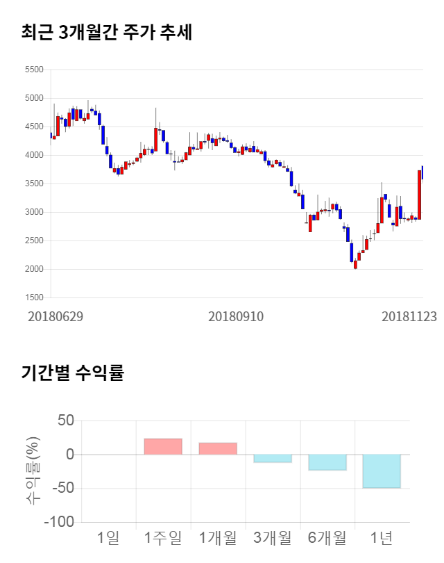Click the tall red candle at chart's right end
Viewport: 444px width, 563px height.
point(419,195)
